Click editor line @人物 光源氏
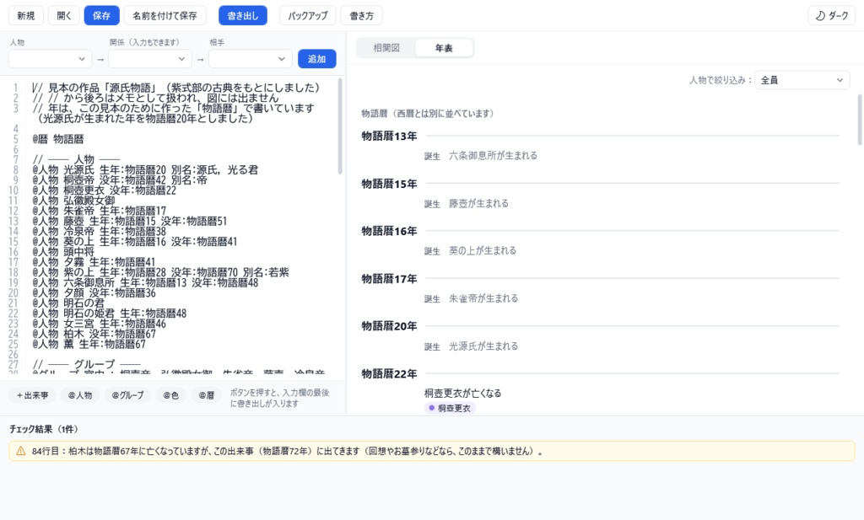864x520 pixels. click(145, 170)
